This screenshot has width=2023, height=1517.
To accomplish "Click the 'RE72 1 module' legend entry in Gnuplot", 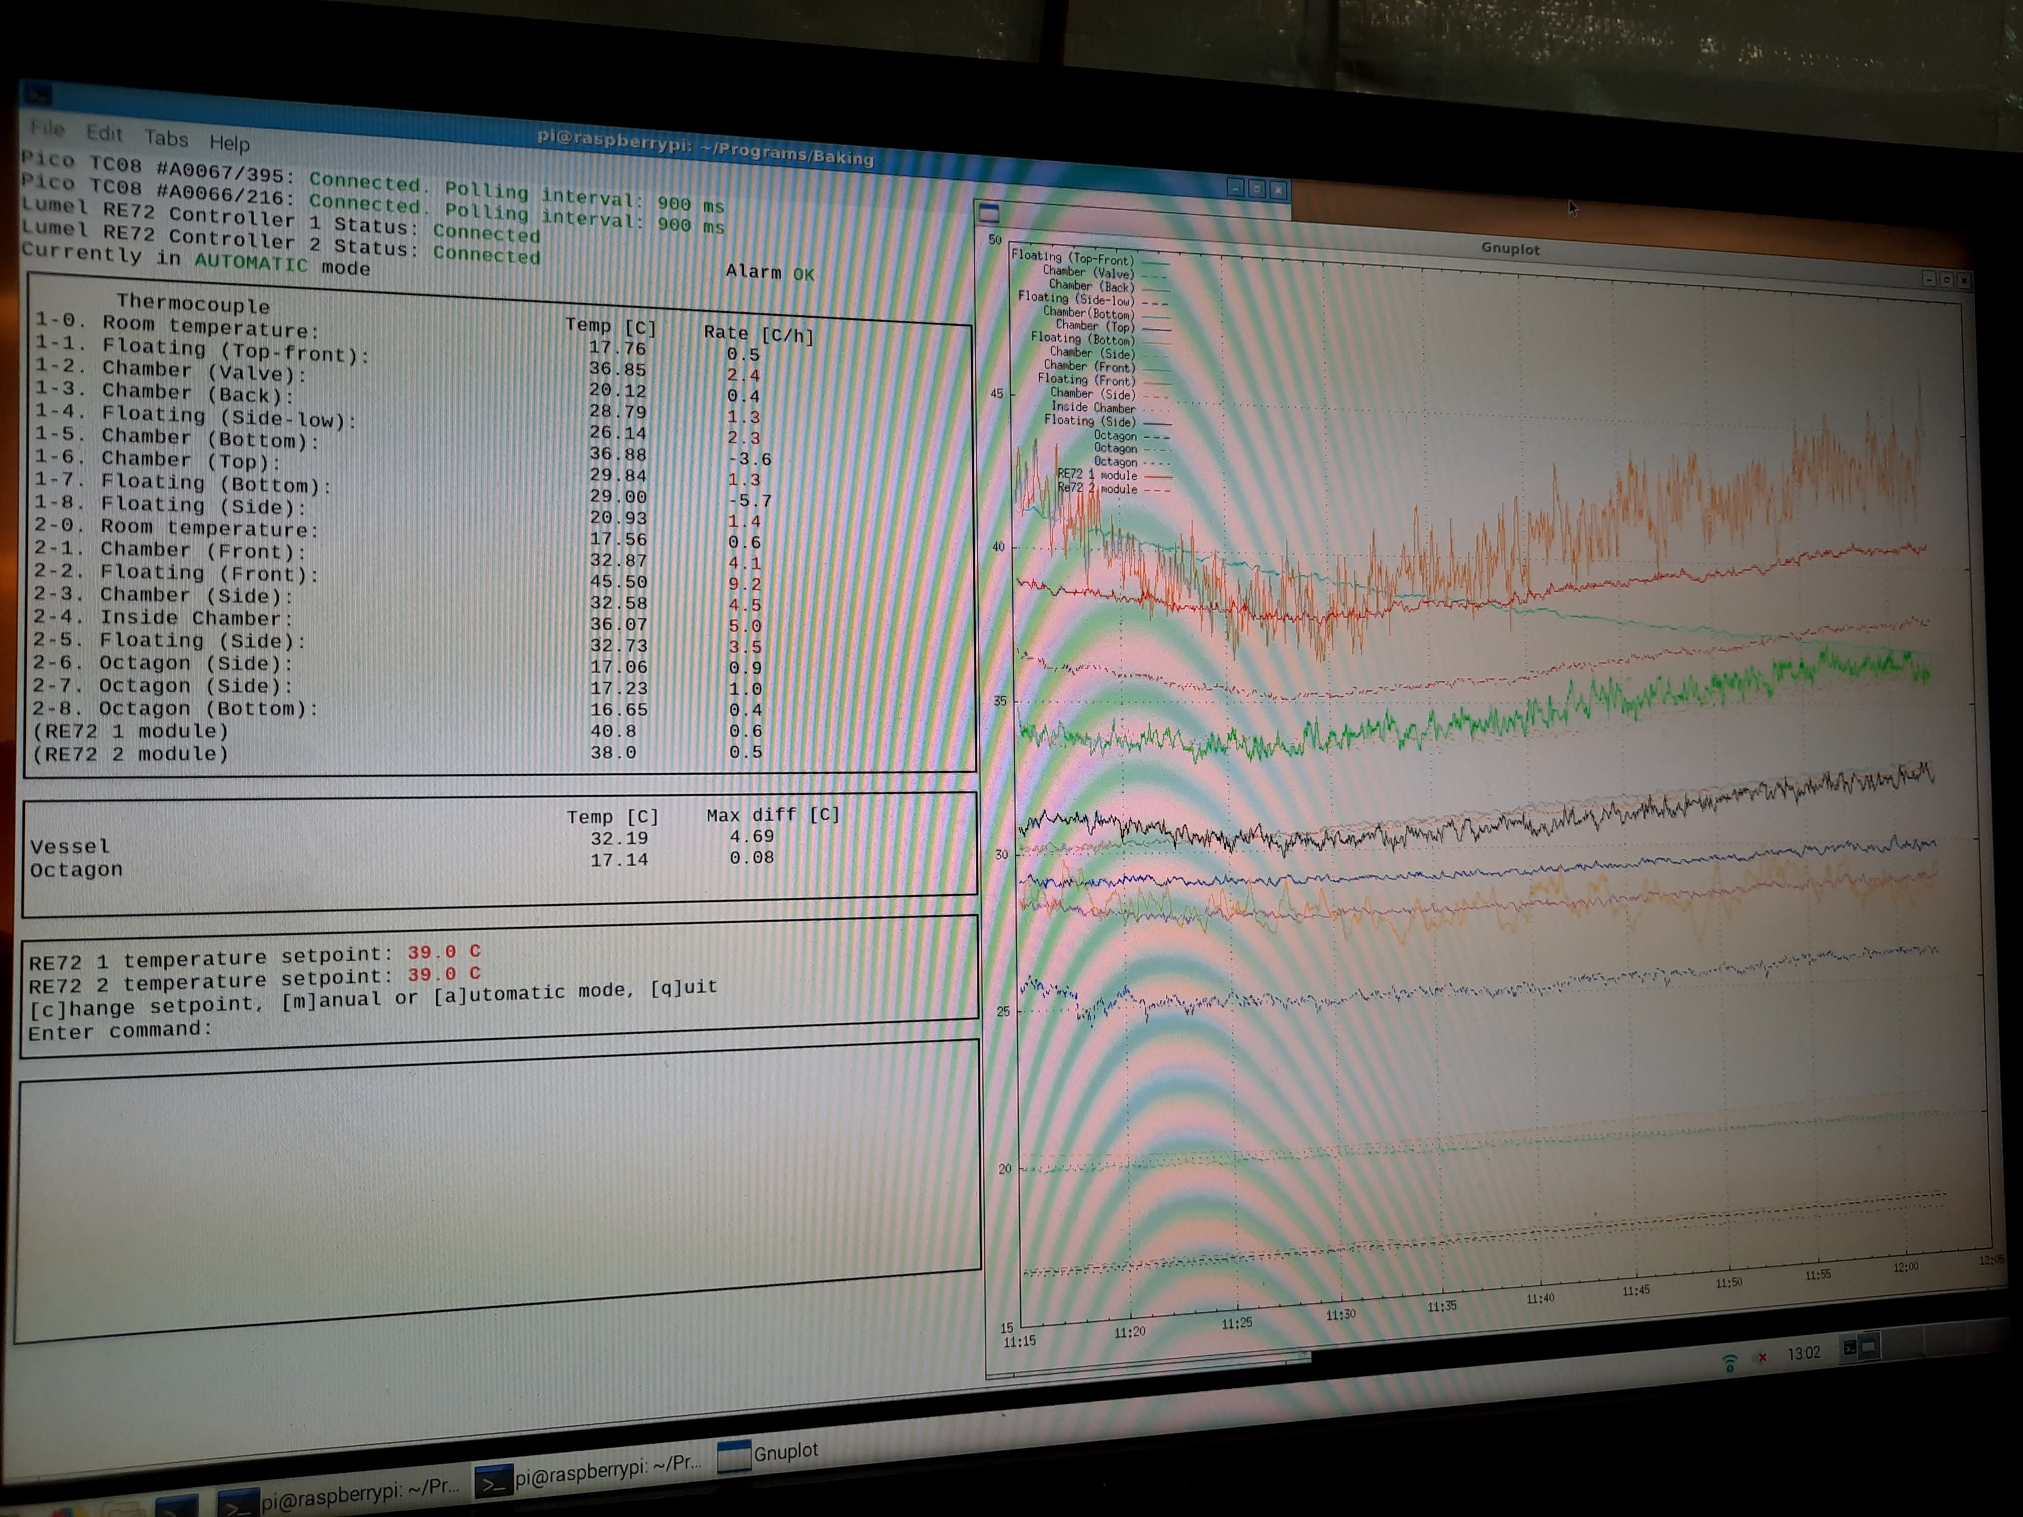I will coord(1114,475).
